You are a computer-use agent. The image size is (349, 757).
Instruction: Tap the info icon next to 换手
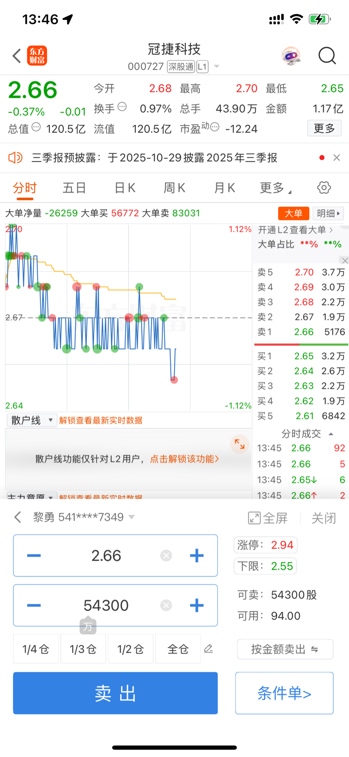click(122, 107)
